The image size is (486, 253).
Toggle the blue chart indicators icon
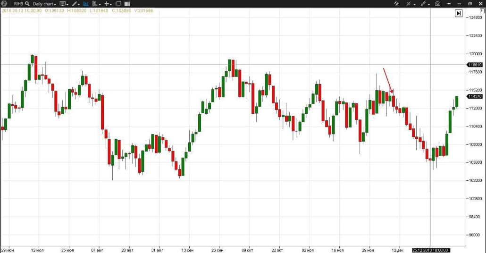(x=86, y=4)
